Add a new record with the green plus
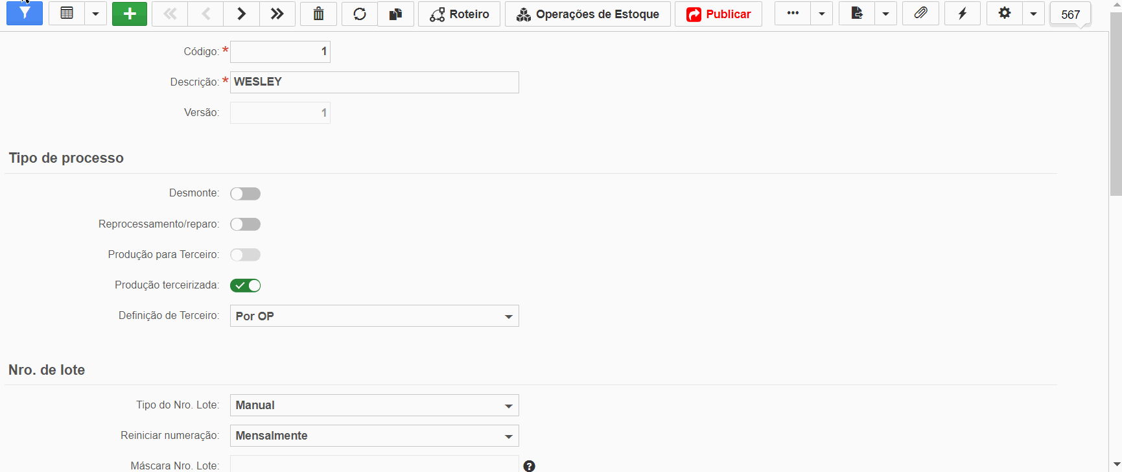 point(130,14)
